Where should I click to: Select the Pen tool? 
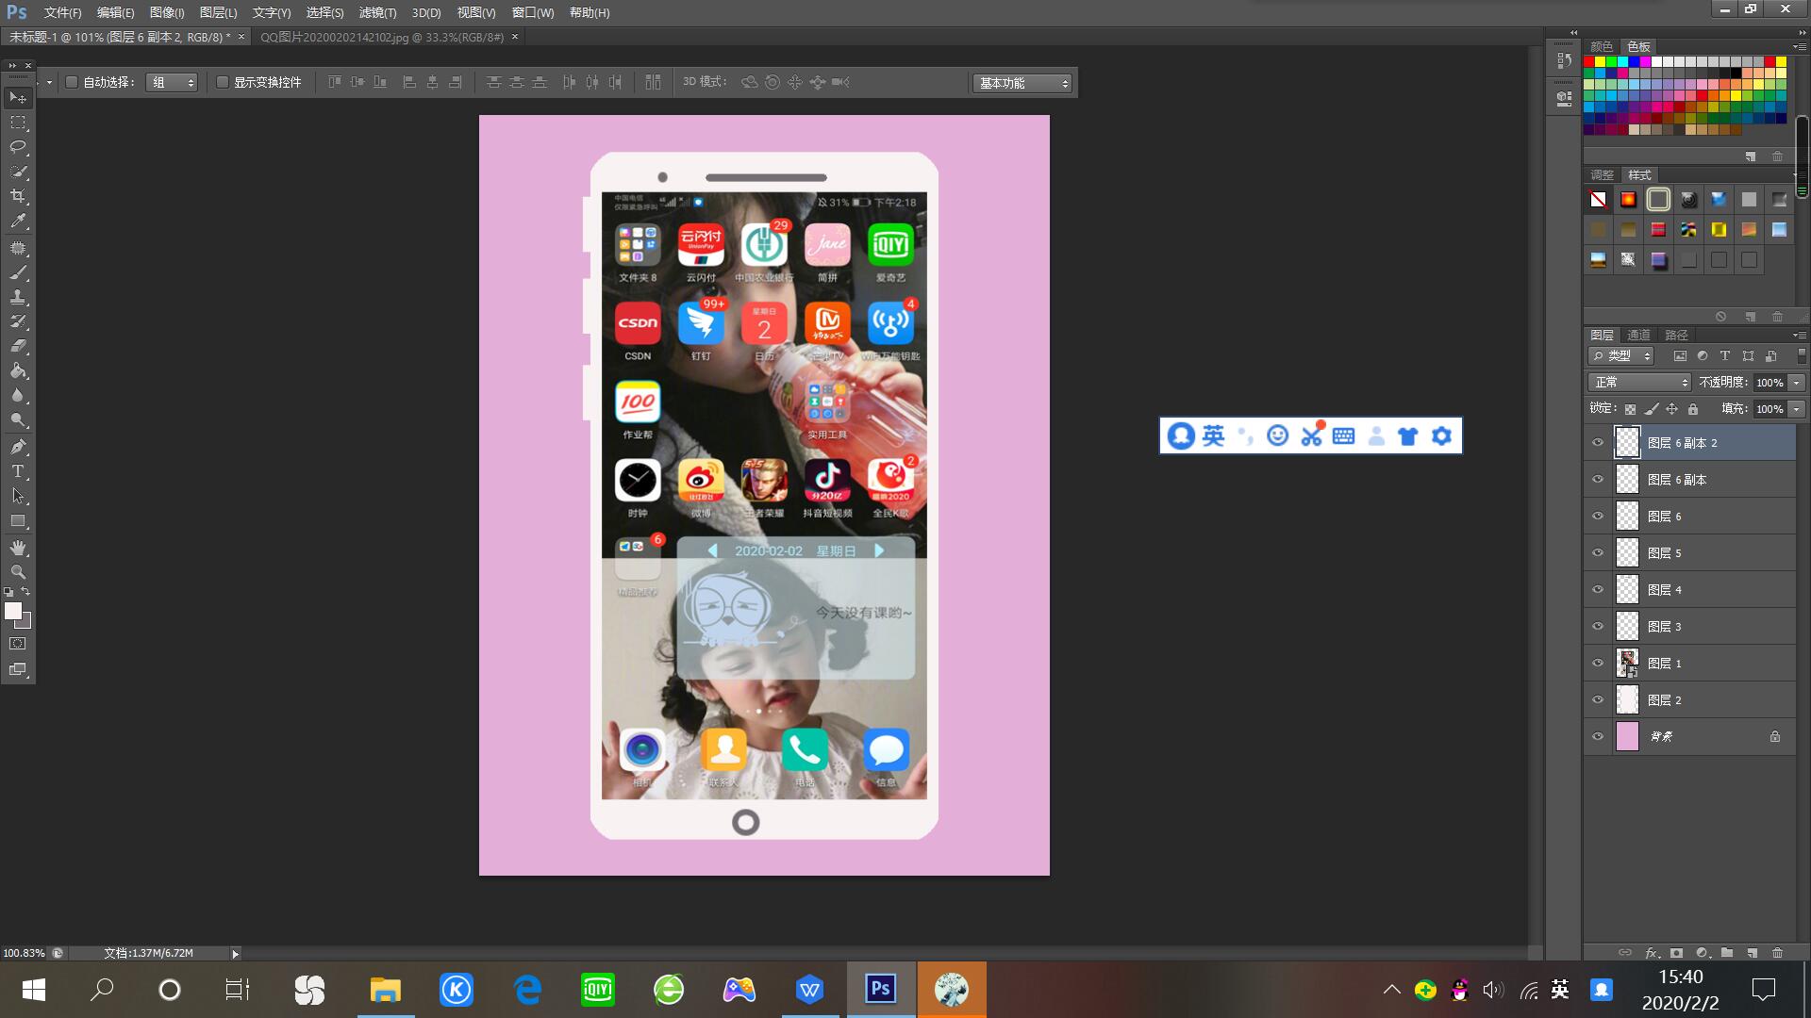point(18,447)
